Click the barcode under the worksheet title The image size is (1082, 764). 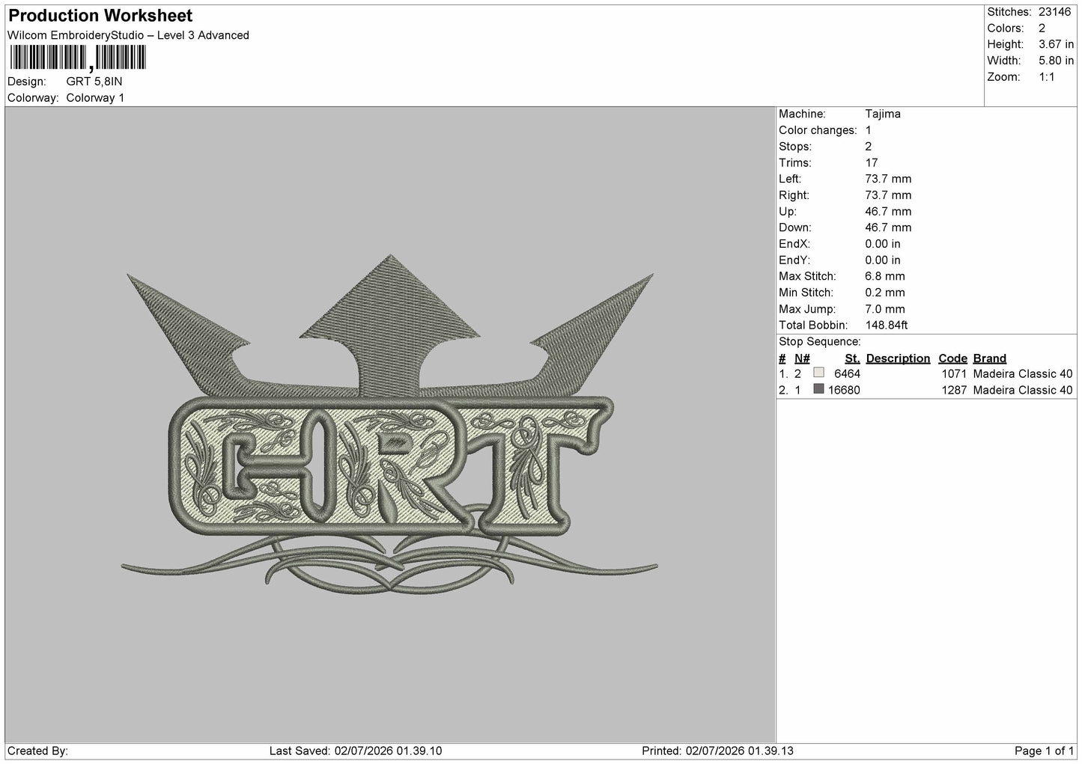pyautogui.click(x=78, y=58)
